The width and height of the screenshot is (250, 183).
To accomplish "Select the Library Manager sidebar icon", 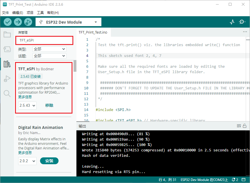I will click(x=7, y=64).
